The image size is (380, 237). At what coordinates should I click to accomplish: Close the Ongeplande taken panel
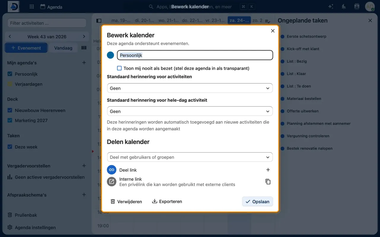click(370, 20)
